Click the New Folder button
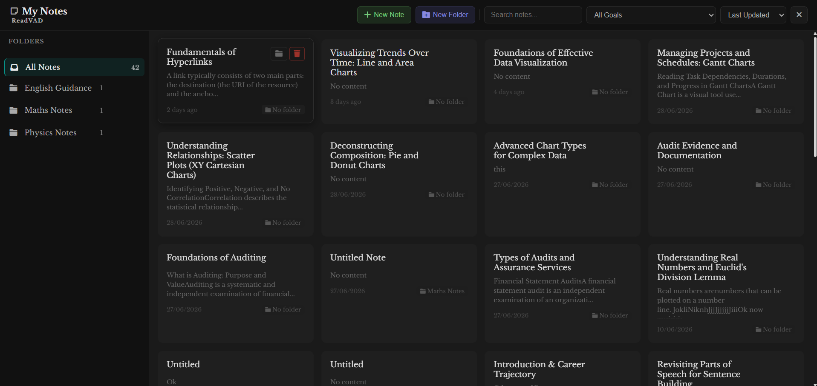This screenshot has width=817, height=386. point(445,15)
